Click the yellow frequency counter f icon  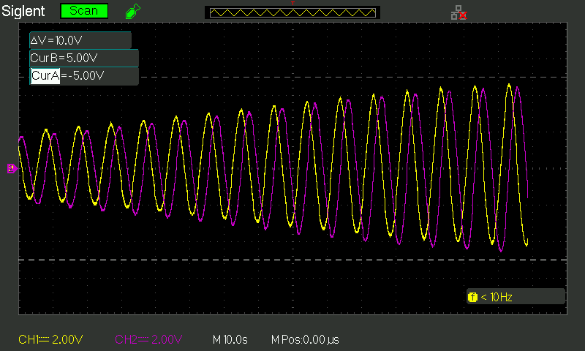click(472, 298)
